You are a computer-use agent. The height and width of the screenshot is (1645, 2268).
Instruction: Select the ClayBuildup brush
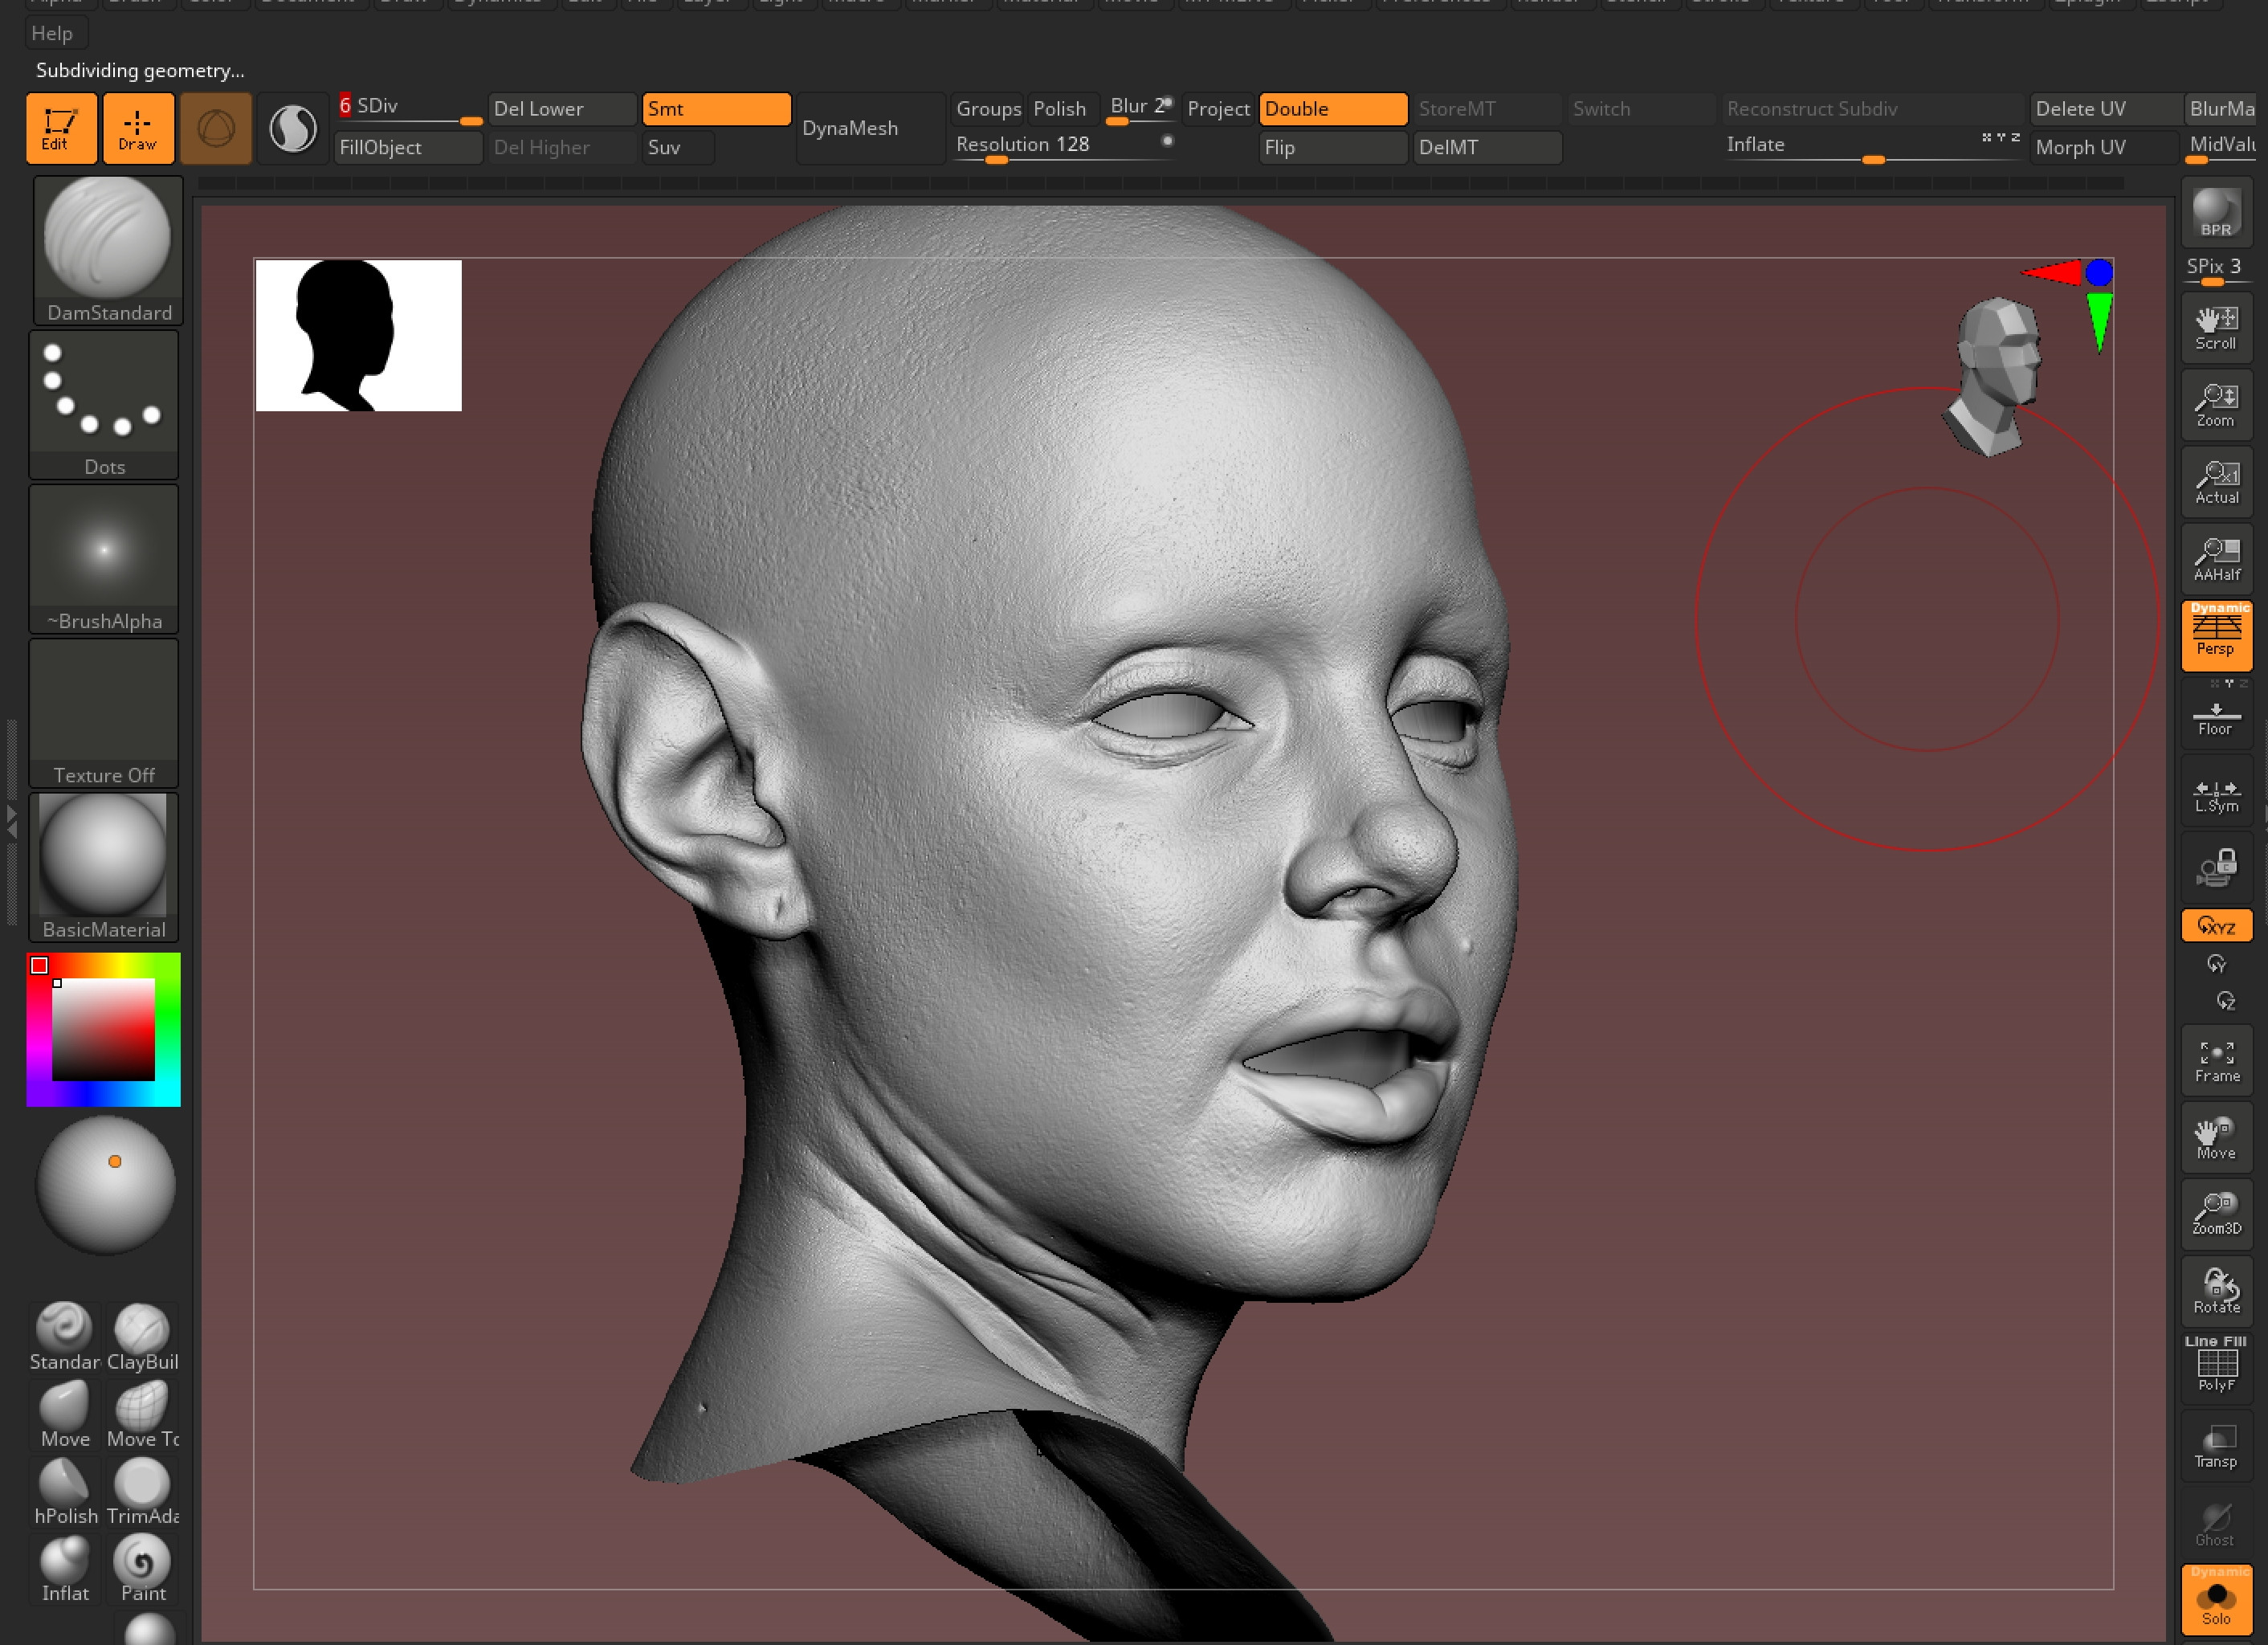click(x=142, y=1337)
